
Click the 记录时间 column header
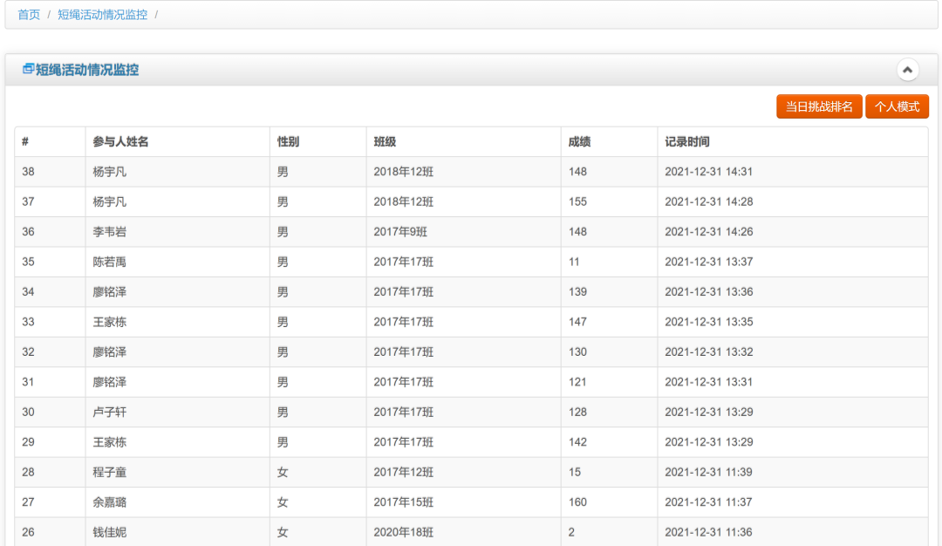point(687,141)
